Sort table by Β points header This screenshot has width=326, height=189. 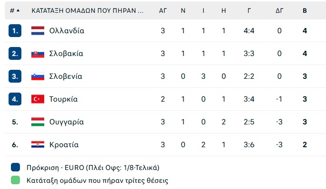tap(305, 10)
